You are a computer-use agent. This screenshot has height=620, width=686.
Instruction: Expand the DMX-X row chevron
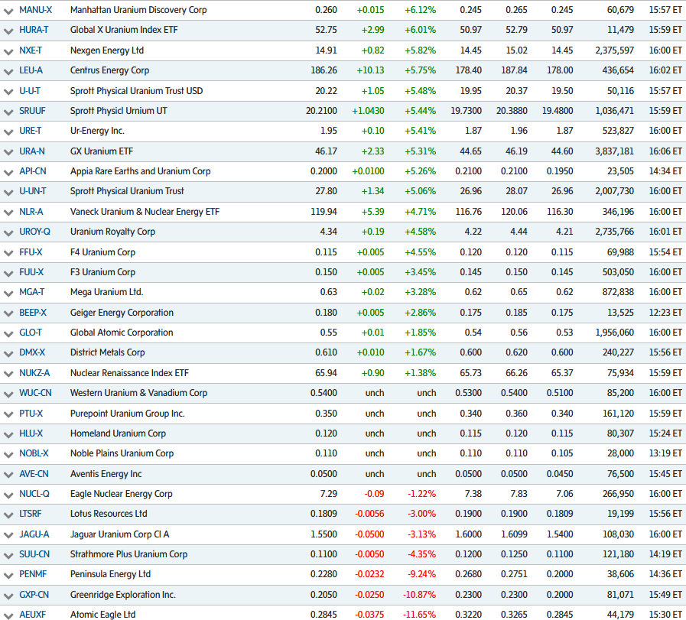(8, 353)
